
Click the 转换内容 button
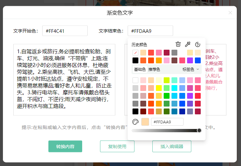(65, 146)
